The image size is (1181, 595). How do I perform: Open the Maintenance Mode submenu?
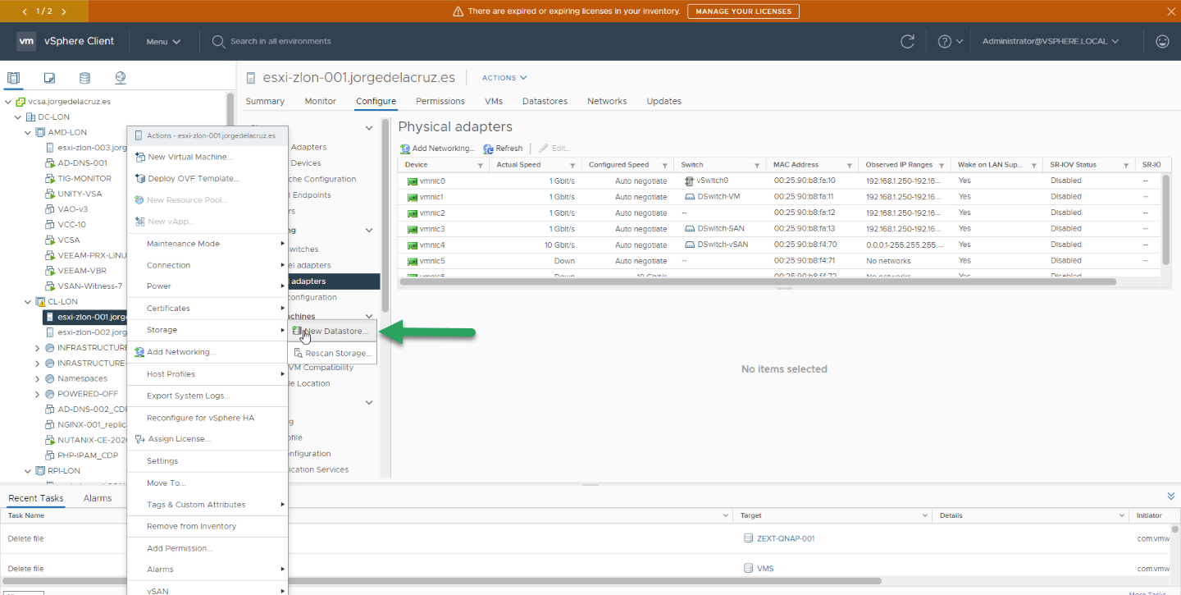(x=207, y=244)
